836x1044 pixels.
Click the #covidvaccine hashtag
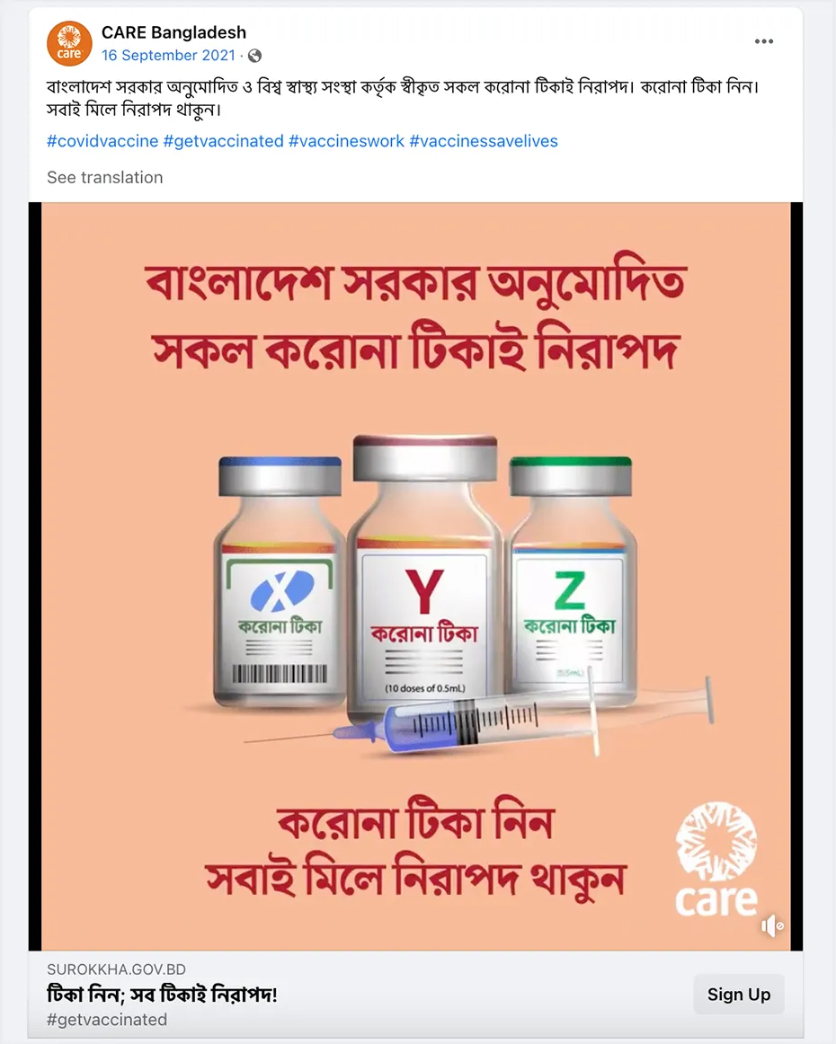102,141
